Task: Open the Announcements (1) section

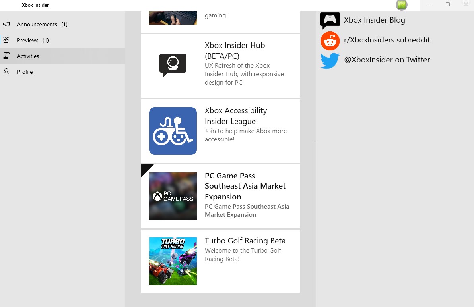Action: click(62, 24)
